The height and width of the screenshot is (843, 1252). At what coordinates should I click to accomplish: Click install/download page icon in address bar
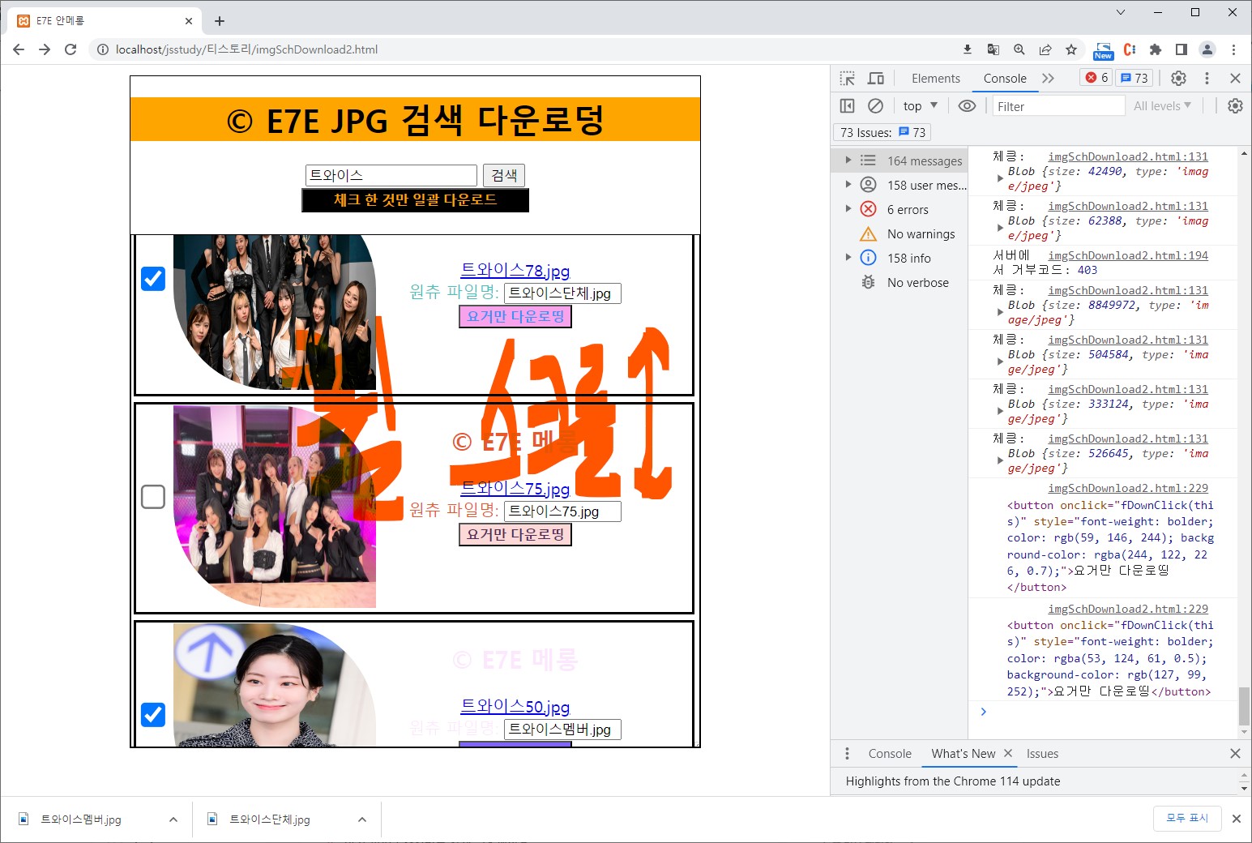click(x=968, y=49)
